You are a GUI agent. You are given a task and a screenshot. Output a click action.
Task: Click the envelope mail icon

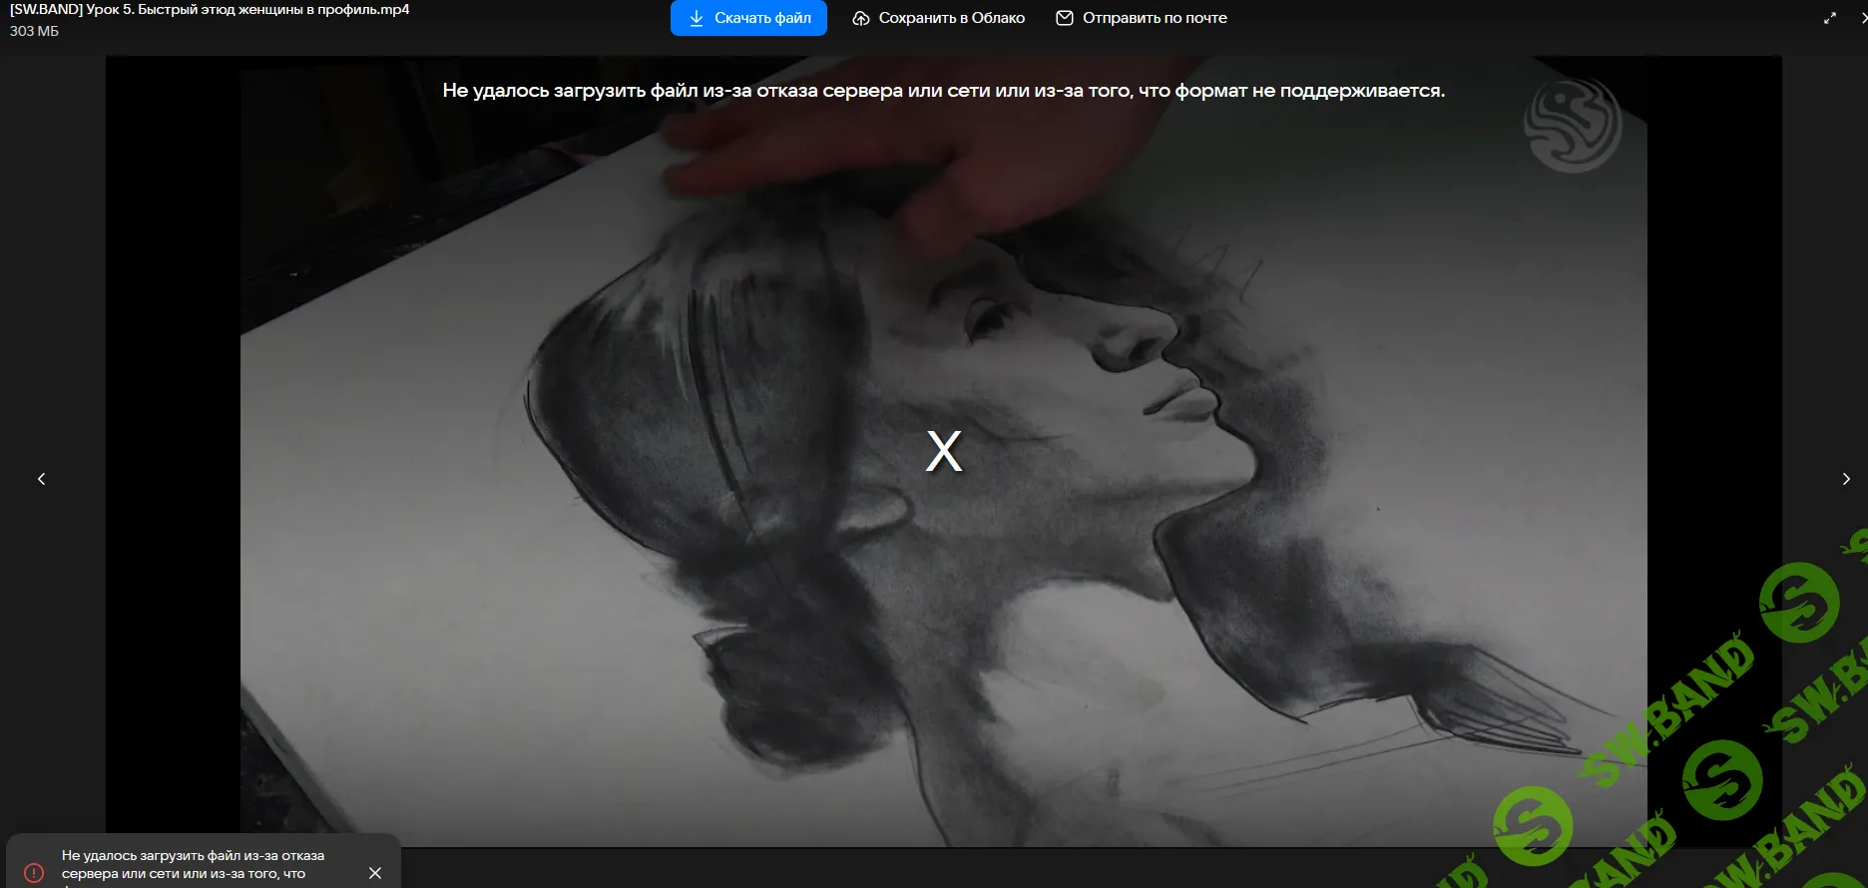click(x=1065, y=18)
